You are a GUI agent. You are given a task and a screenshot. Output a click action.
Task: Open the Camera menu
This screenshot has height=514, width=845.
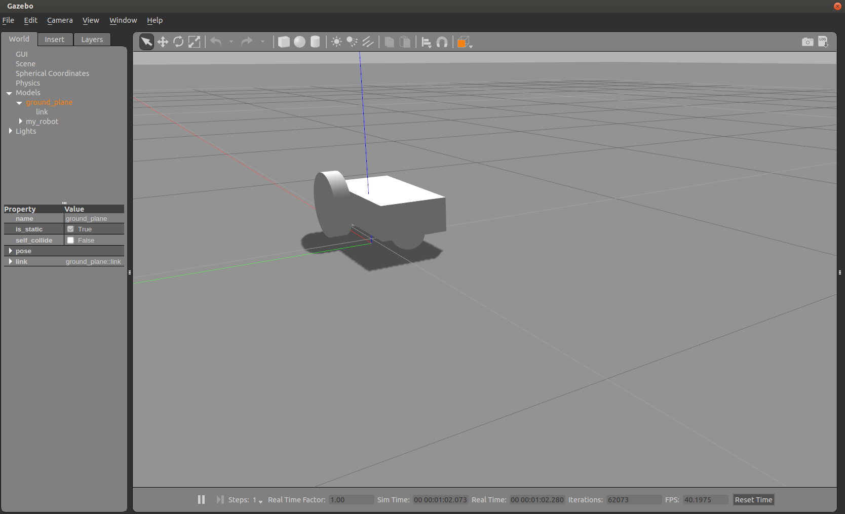(60, 20)
